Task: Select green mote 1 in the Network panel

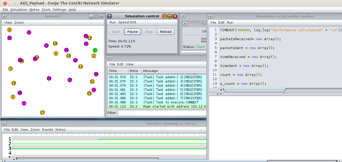Action: [95, 50]
